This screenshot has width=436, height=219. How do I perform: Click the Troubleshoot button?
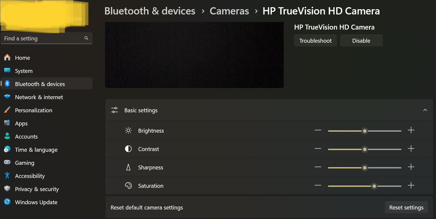click(316, 40)
